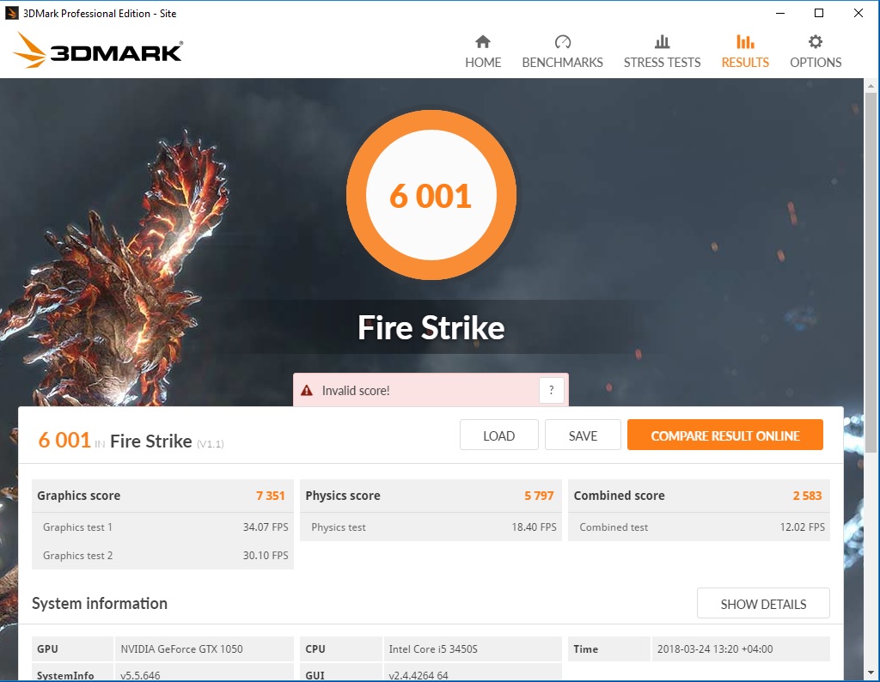Screen dimensions: 880x682
Task: Click Combined test value 12.02 FPS
Action: (802, 527)
